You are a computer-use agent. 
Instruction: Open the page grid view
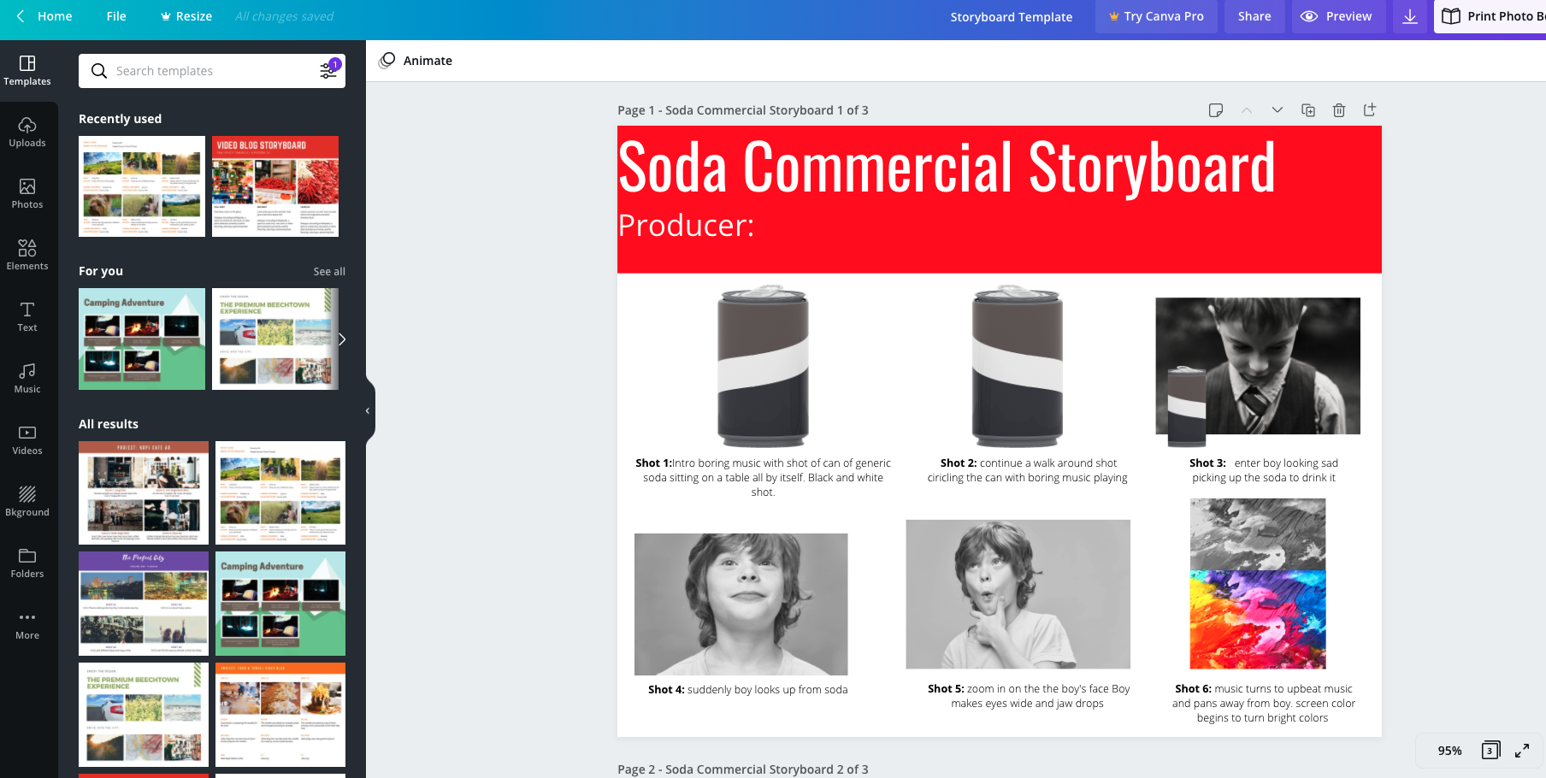point(1490,751)
